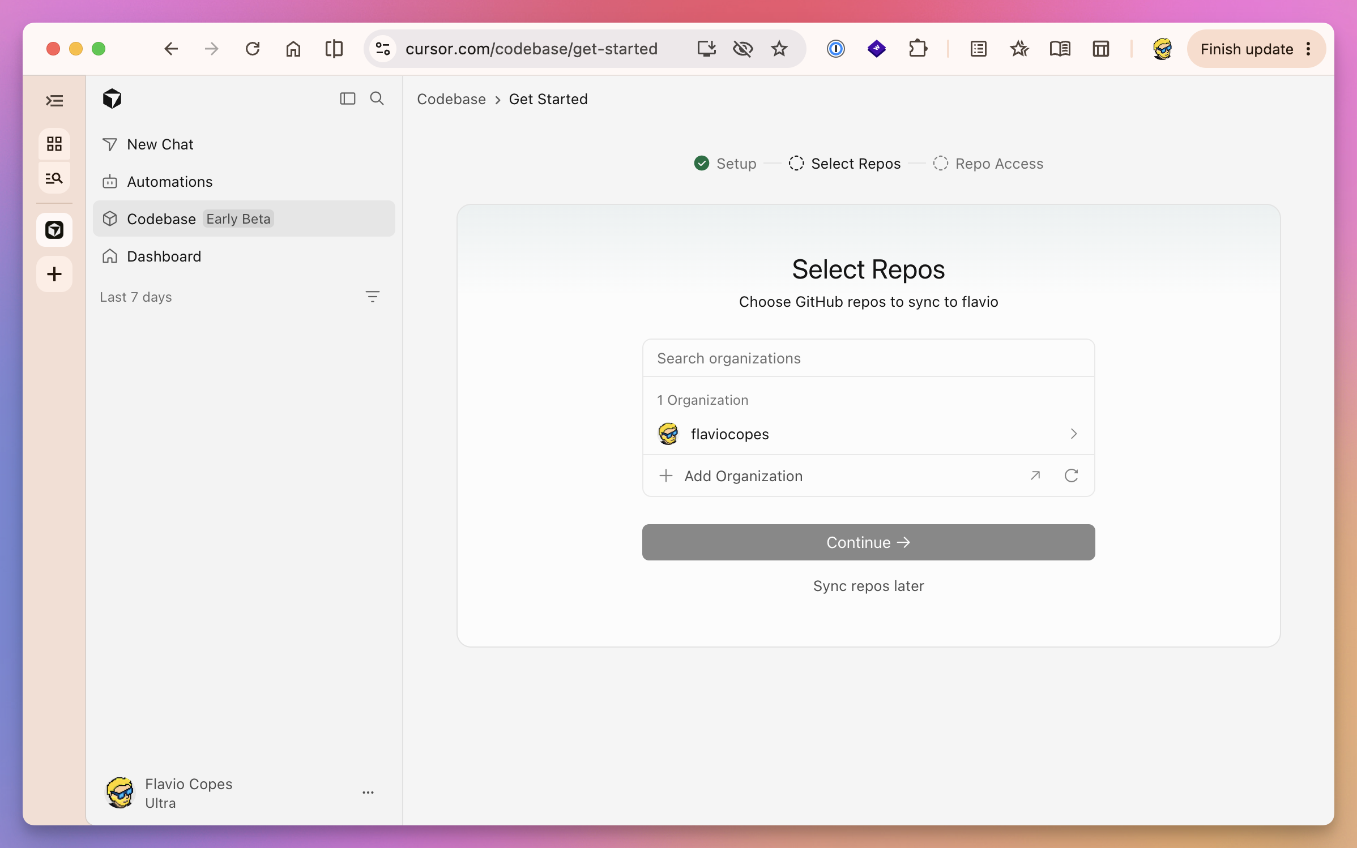
Task: Open the tab grid icon in the left strip
Action: pos(54,144)
